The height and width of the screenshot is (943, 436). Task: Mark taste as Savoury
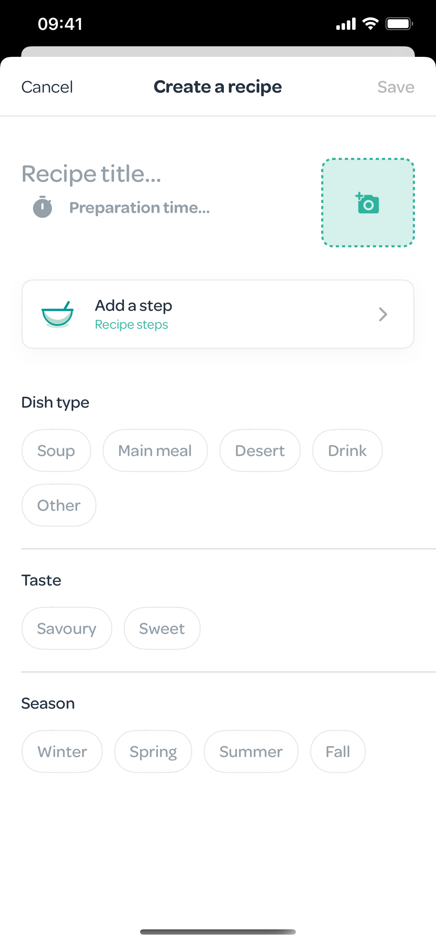click(x=67, y=629)
